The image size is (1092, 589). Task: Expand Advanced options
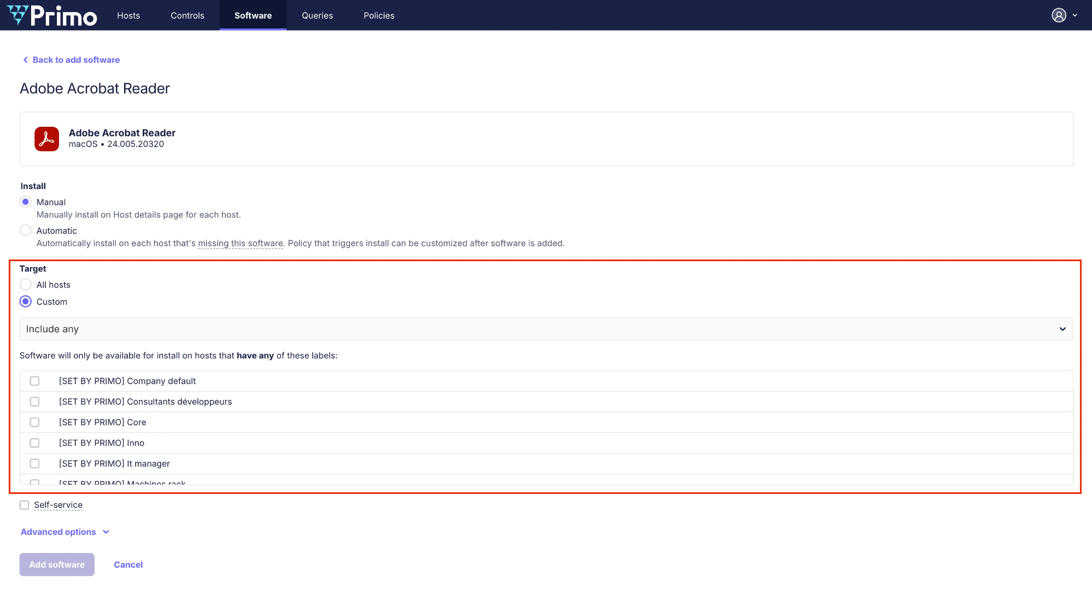tap(64, 532)
